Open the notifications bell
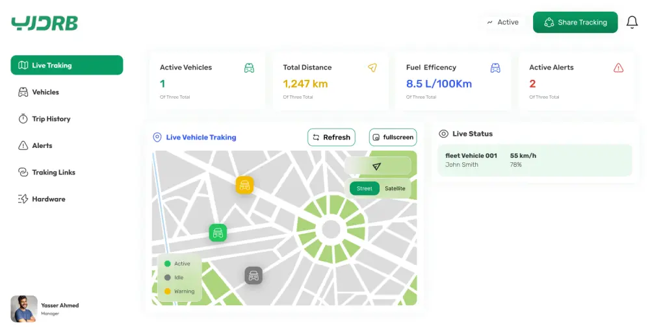The width and height of the screenshot is (650, 333). point(632,22)
